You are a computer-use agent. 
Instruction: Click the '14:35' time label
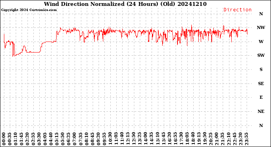[x=152, y=139]
